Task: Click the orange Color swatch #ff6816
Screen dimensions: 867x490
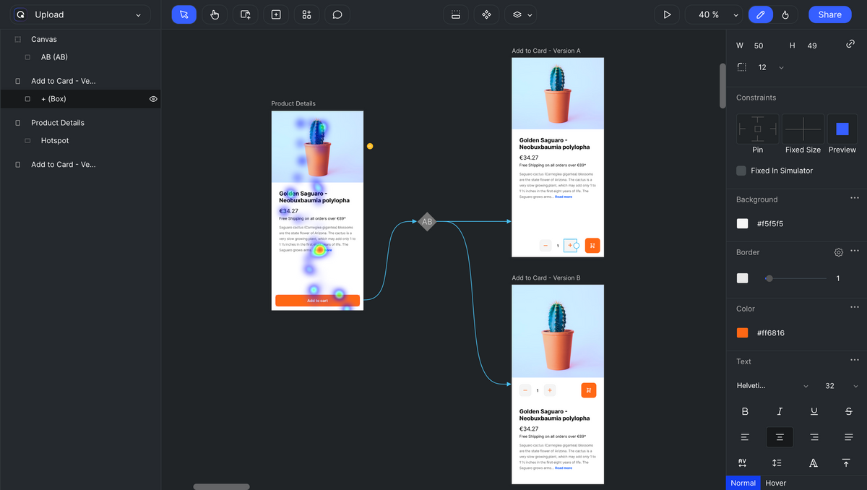Action: (x=742, y=333)
